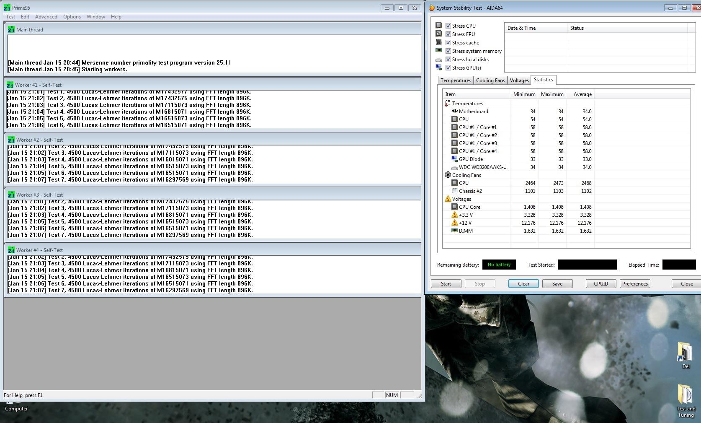Toggle the Stress CPU checkbox
The height and width of the screenshot is (423, 701).
pos(448,26)
